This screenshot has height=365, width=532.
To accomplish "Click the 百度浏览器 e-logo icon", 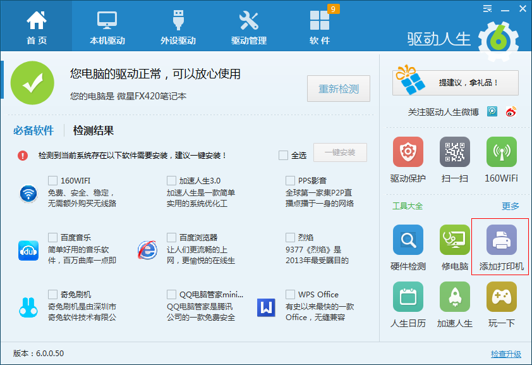I will (x=147, y=251).
